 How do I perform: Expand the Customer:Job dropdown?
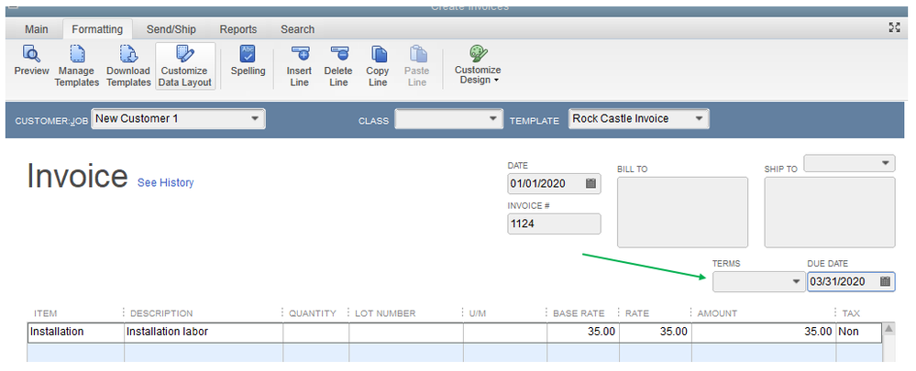click(x=255, y=118)
